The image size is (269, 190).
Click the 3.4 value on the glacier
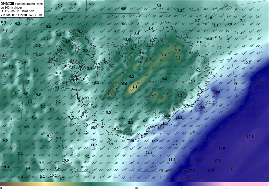point(153,95)
